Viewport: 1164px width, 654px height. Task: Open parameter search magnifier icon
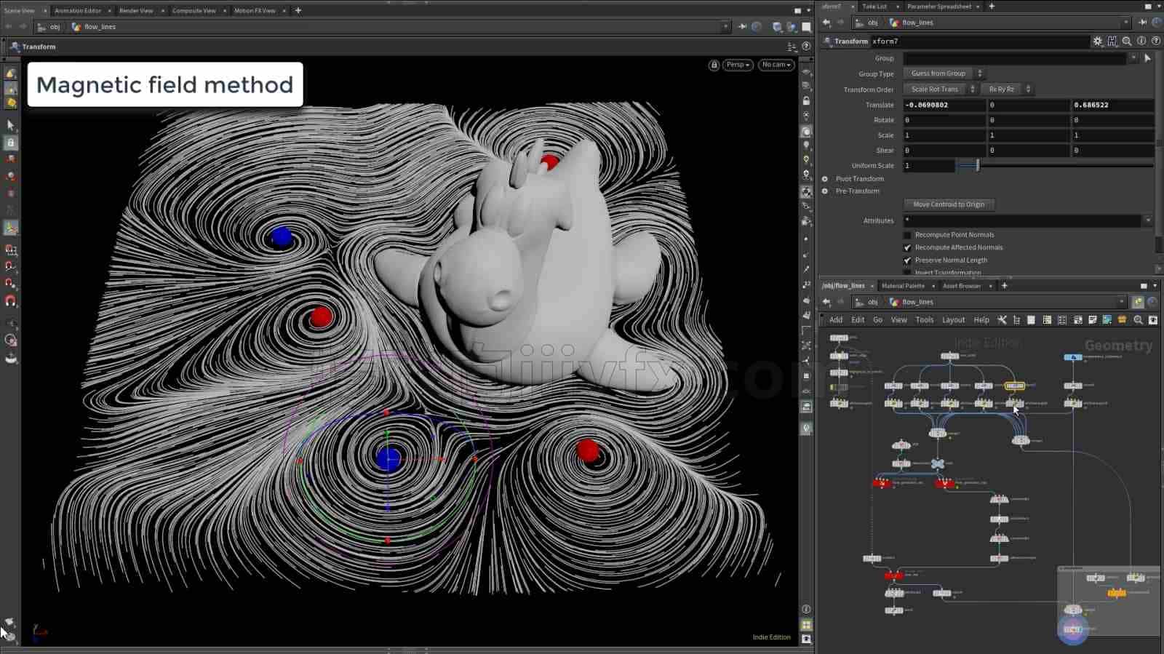coord(1127,41)
